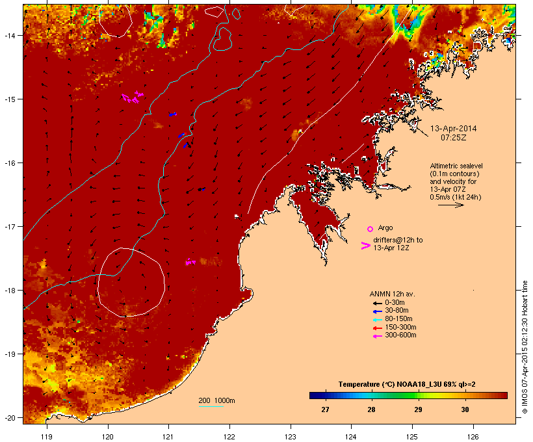
Task: Click the '121' longitude axis label
Action: [x=168, y=437]
